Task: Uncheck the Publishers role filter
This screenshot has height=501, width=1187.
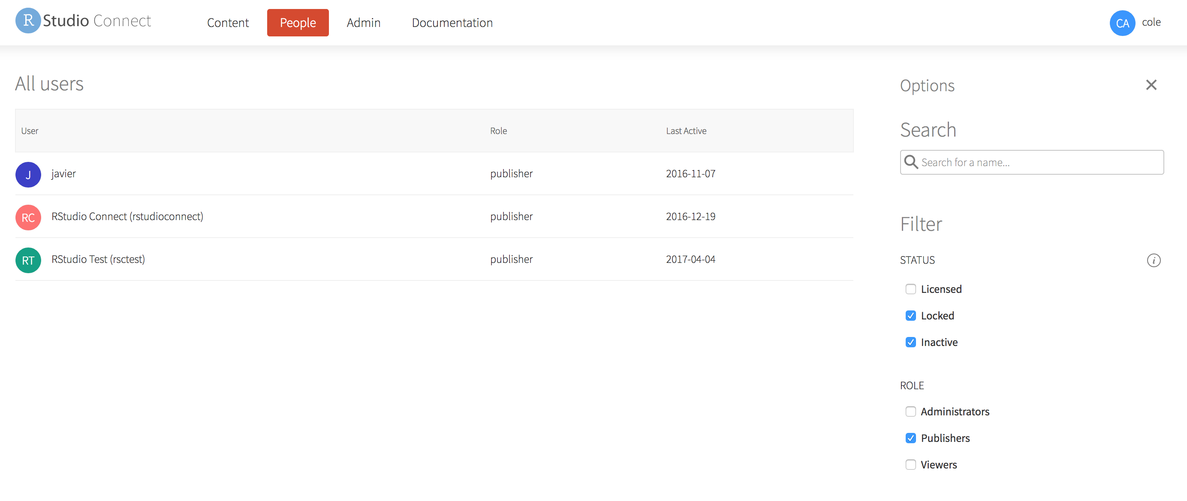Action: tap(910, 438)
